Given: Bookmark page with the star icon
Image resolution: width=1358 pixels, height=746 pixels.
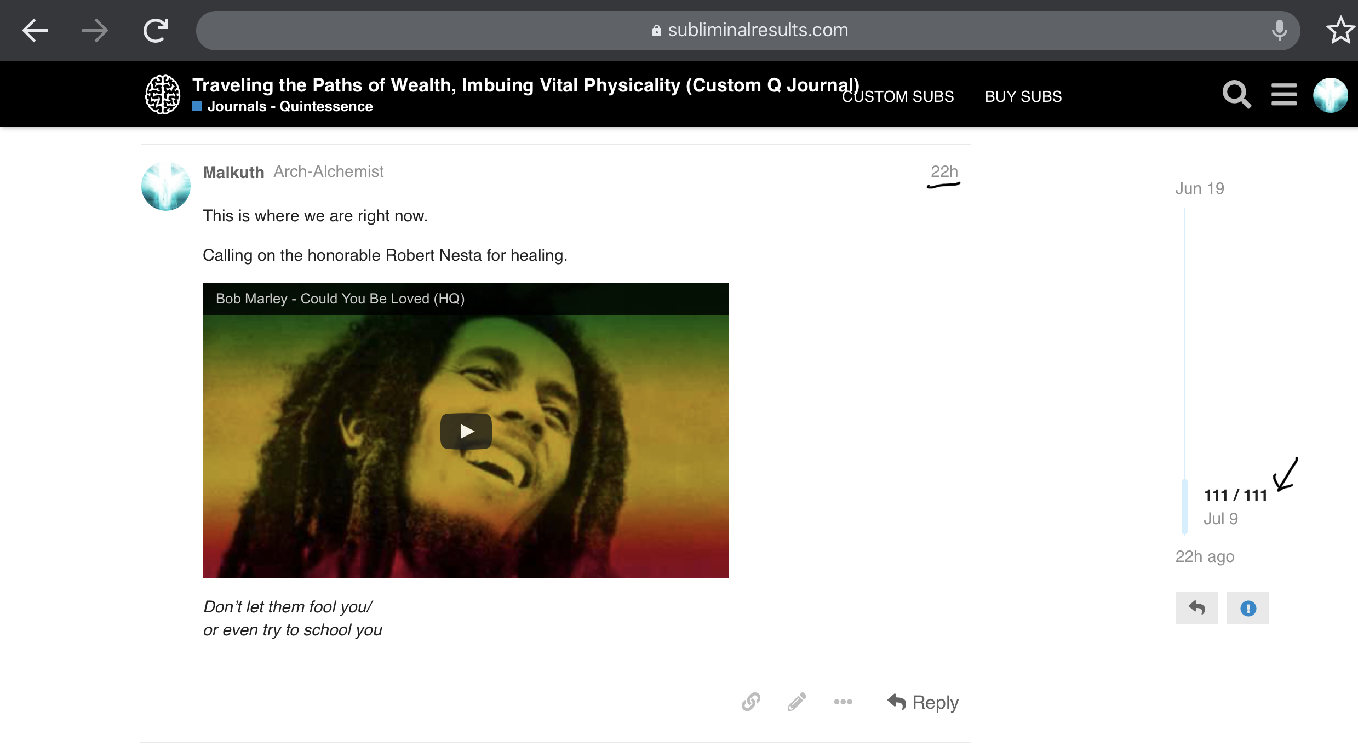Looking at the screenshot, I should click(x=1340, y=30).
